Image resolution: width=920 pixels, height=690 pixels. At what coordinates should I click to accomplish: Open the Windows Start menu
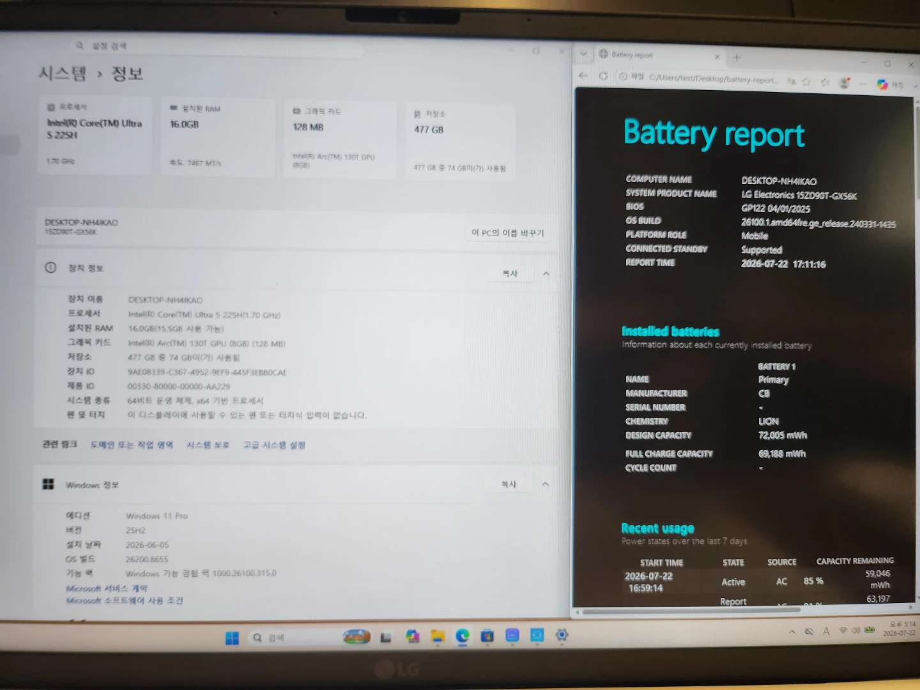232,638
